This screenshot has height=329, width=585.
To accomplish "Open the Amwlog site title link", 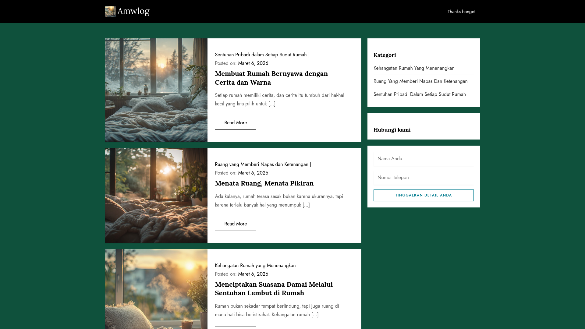I will click(133, 11).
